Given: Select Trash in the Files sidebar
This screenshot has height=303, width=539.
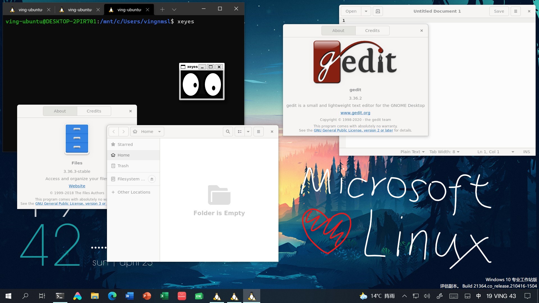Looking at the screenshot, I should tap(123, 166).
